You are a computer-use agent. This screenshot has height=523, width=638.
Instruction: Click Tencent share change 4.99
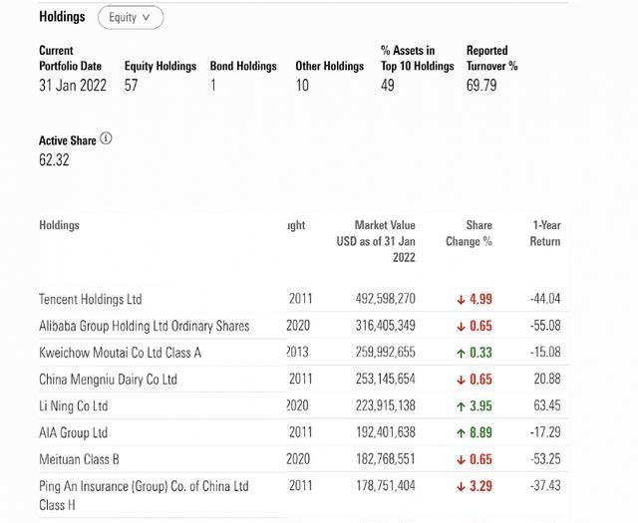tap(475, 299)
